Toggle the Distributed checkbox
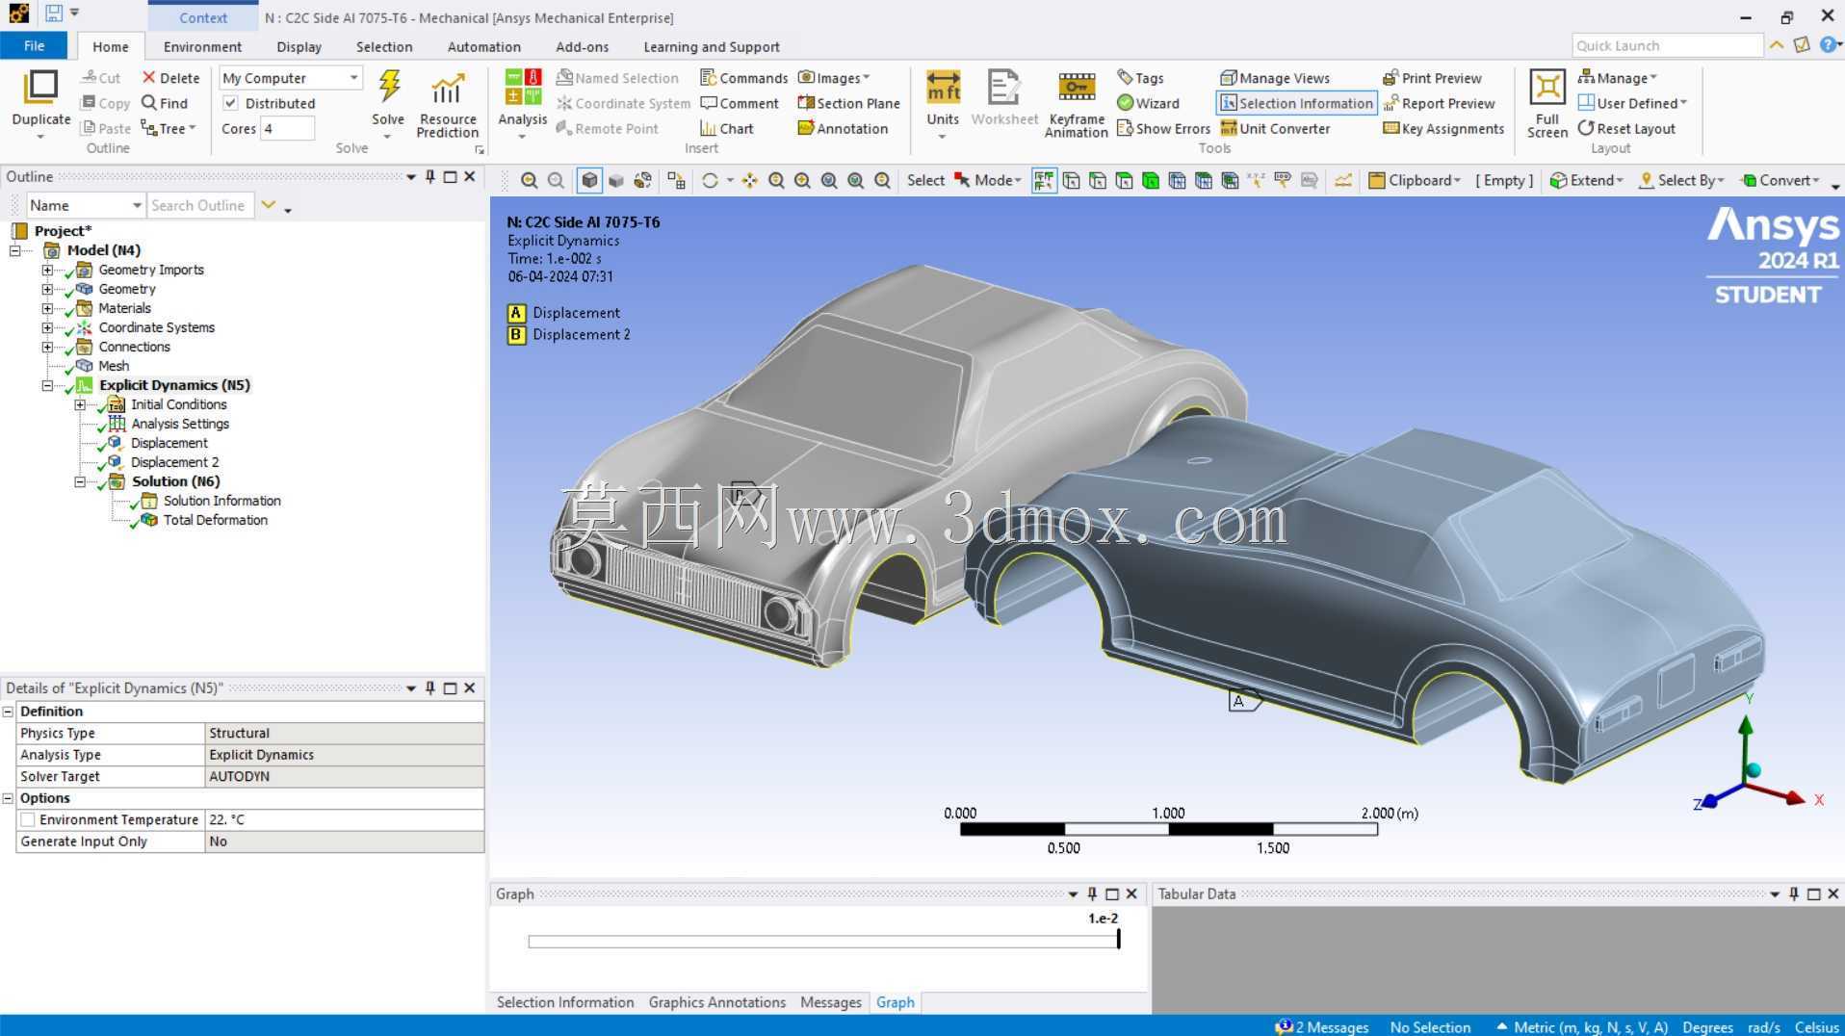 point(230,103)
